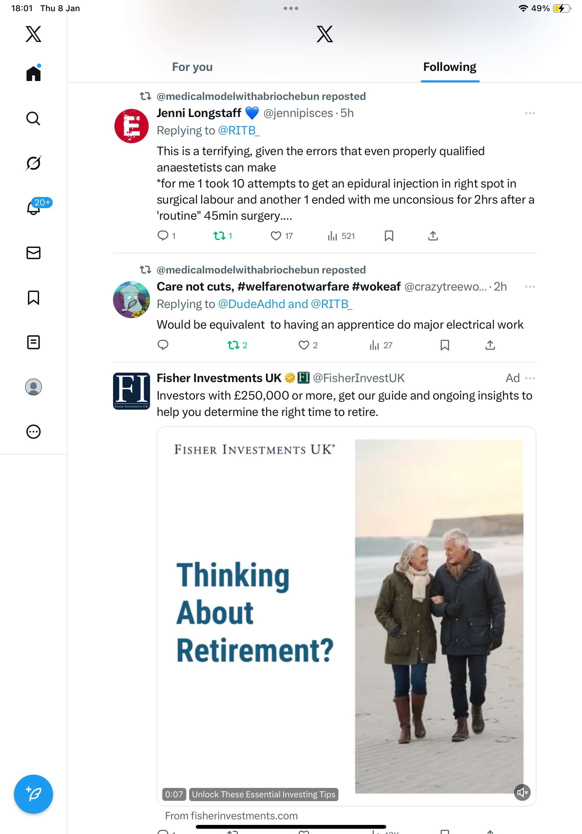Switch to the For you tab
Viewport: 582px width, 834px height.
(x=192, y=67)
